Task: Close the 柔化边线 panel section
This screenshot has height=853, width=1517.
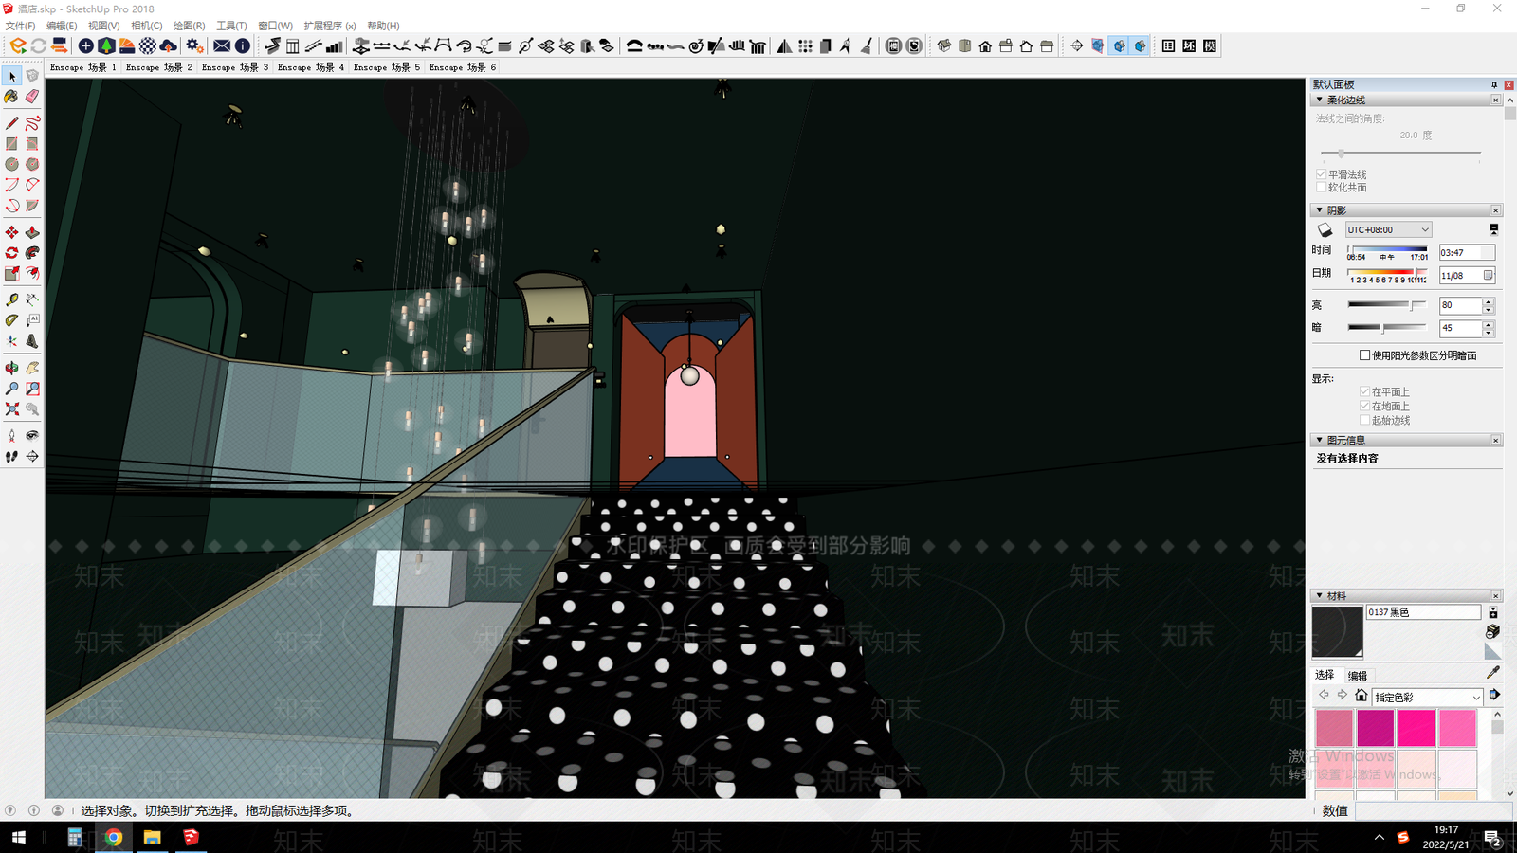Action: tap(1496, 100)
